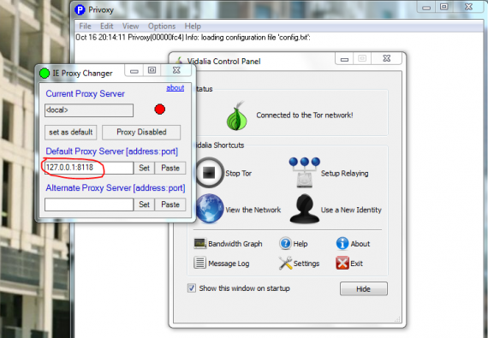Minimize the Privoxy window
The image size is (488, 338).
(x=426, y=7)
